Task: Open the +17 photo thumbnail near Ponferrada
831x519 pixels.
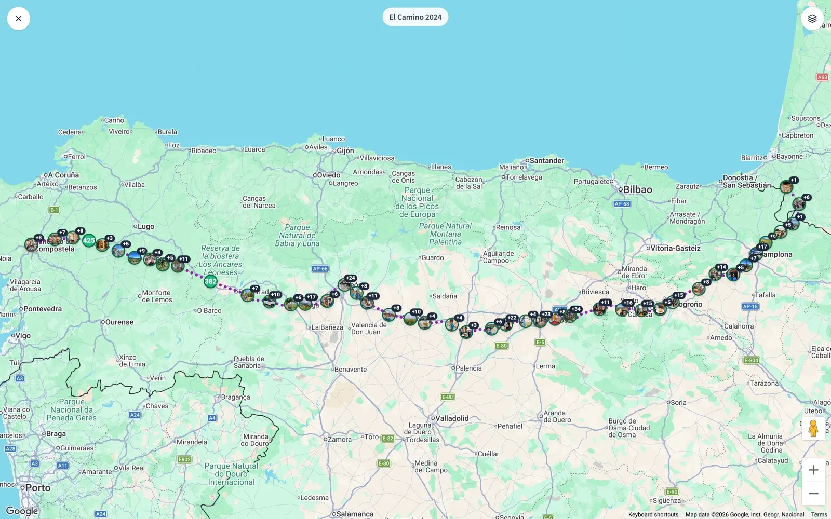Action: (305, 303)
